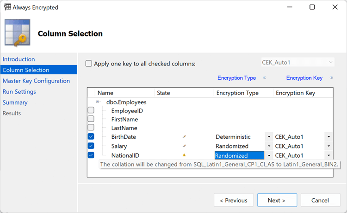Image resolution: width=347 pixels, height=213 pixels.
Task: Click the info icon beside Encryption Type link
Action: pyautogui.click(x=265, y=78)
